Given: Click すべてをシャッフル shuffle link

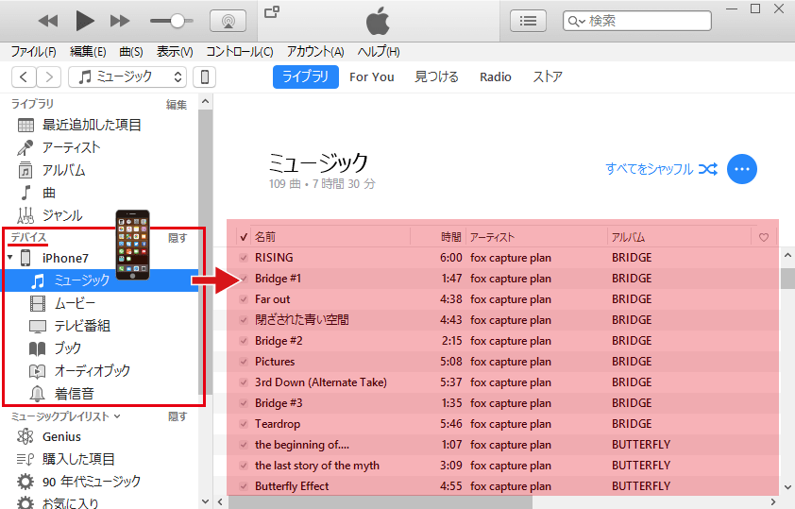Looking at the screenshot, I should click(x=661, y=169).
